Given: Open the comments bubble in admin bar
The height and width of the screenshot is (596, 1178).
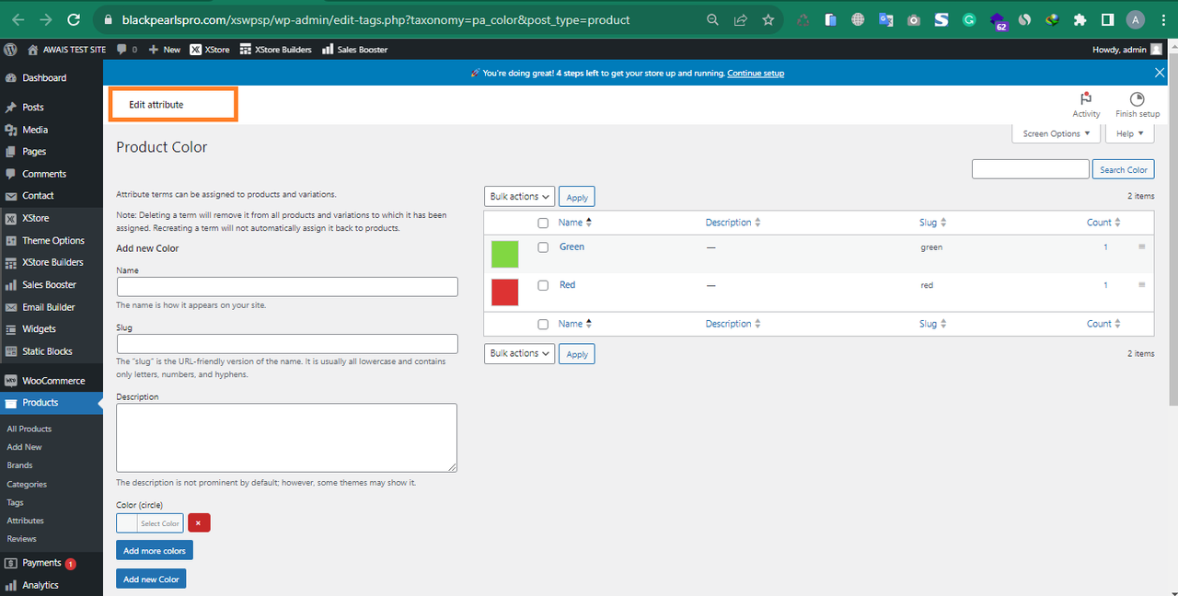Looking at the screenshot, I should coord(127,50).
